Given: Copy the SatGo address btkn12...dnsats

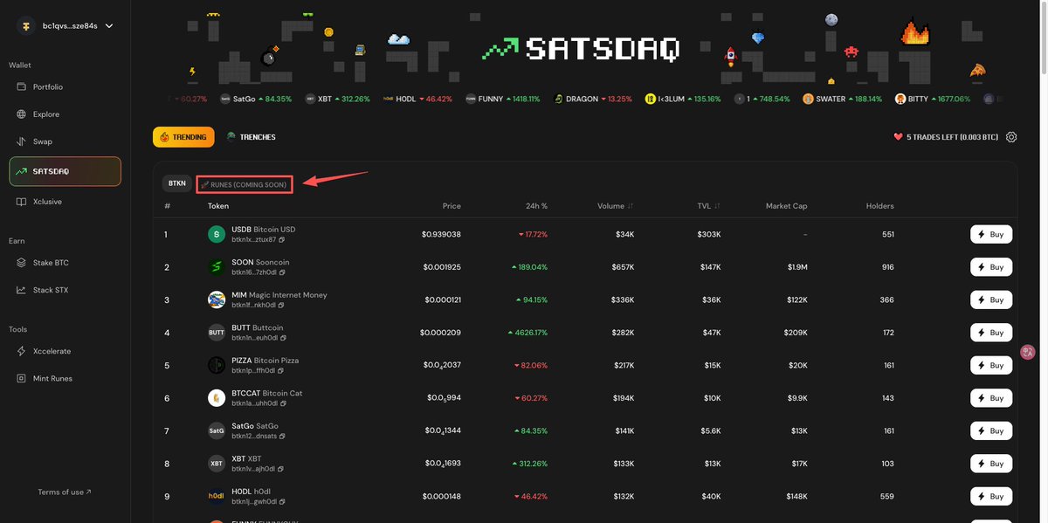Looking at the screenshot, I should pyautogui.click(x=282, y=437).
